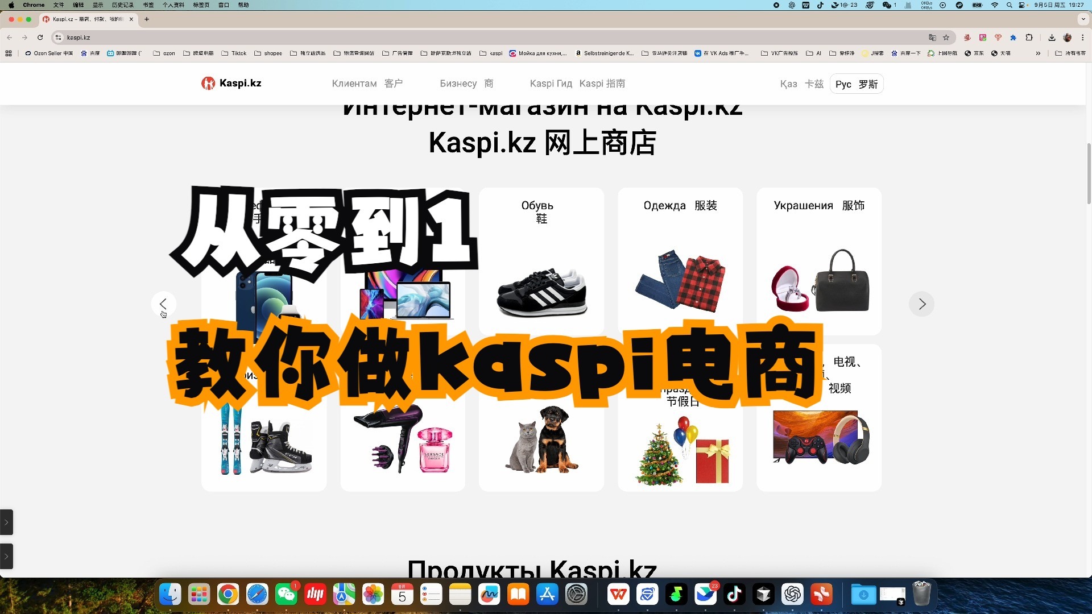Open System Settings from the dock
This screenshot has height=614, width=1092.
pos(576,595)
